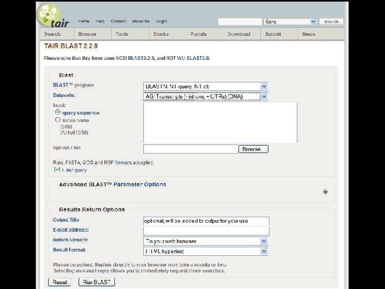This screenshot has height=289, width=385.
Task: Toggle the Filter query checkbox
Action: click(57, 169)
